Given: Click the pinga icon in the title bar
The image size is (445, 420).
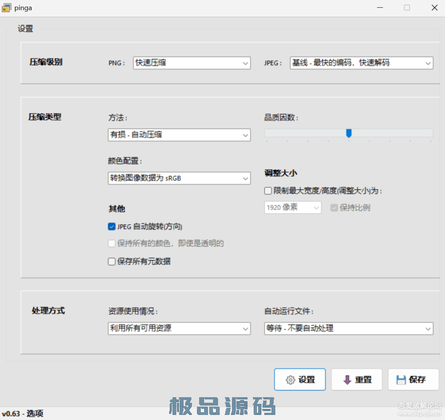Looking at the screenshot, I should coord(8,7).
